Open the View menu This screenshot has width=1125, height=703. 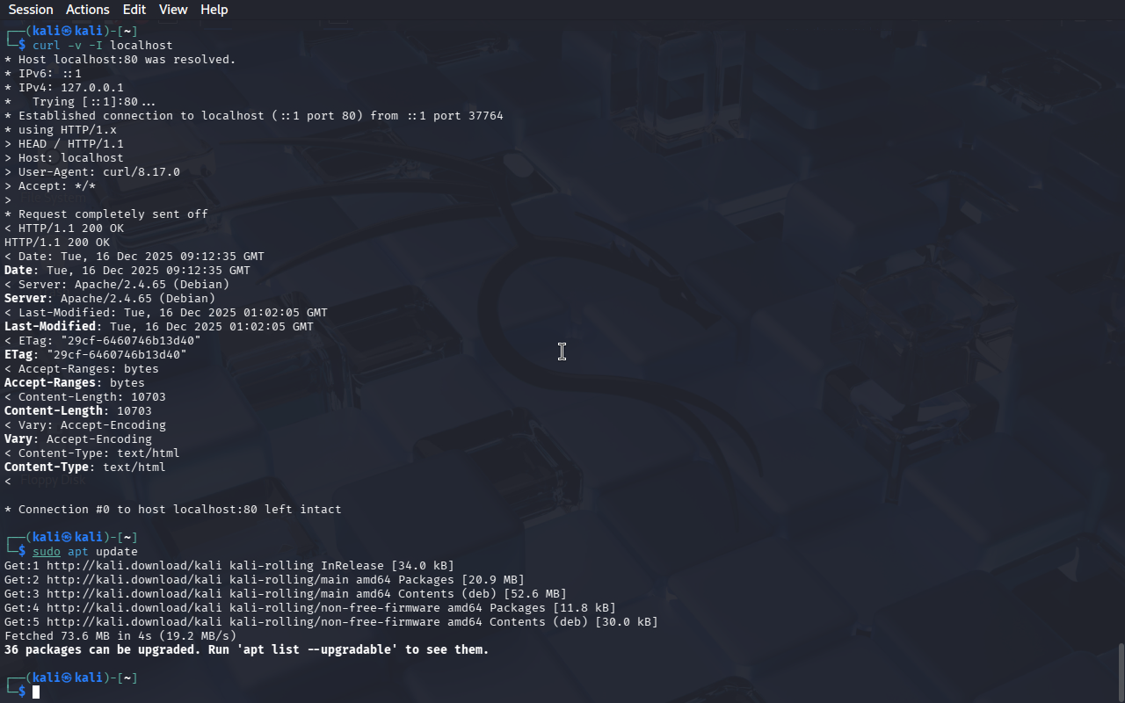pos(173,10)
